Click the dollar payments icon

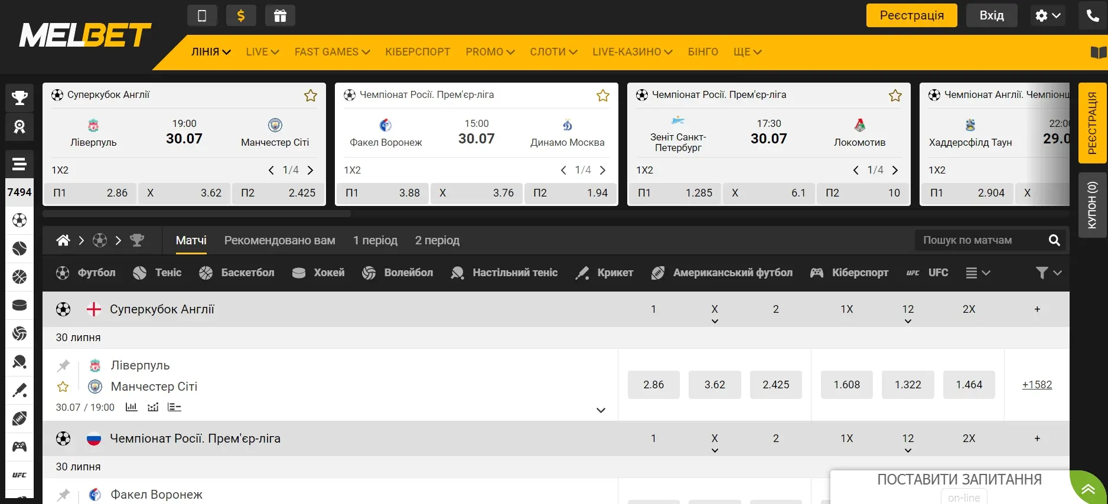(241, 16)
